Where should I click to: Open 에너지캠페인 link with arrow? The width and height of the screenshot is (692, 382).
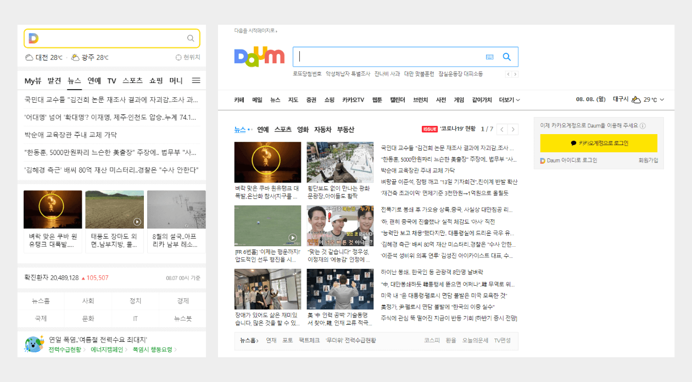(109, 350)
